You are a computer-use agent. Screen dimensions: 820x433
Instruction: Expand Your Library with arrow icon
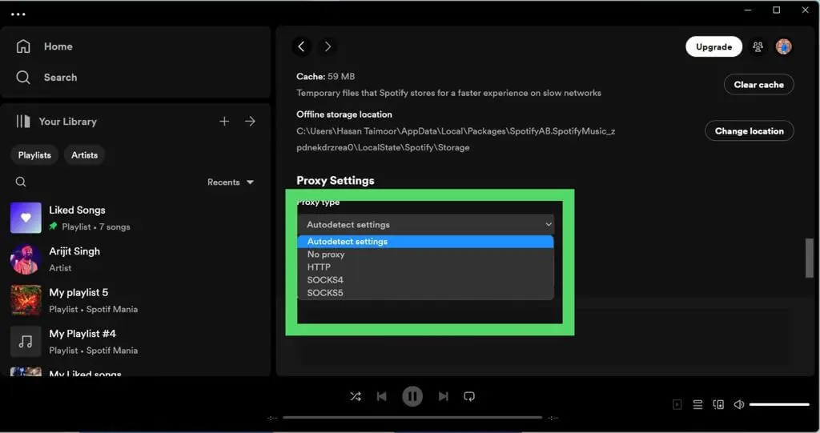(250, 122)
